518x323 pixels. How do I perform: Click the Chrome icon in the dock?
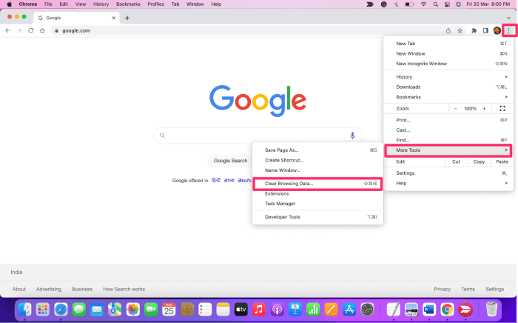447,310
